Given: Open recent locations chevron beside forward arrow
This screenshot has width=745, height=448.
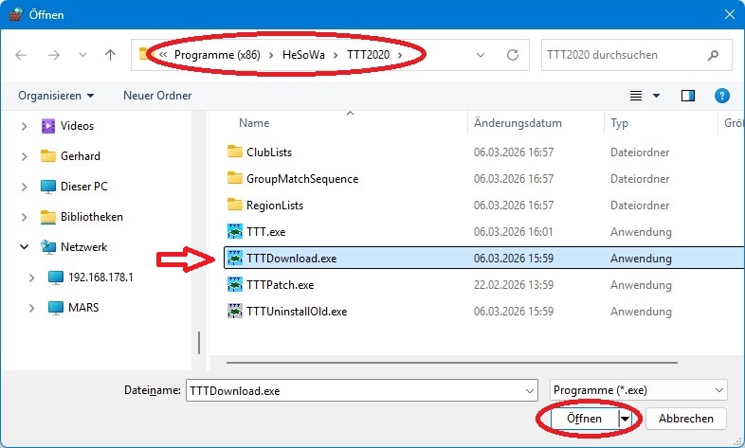Looking at the screenshot, I should 82,55.
